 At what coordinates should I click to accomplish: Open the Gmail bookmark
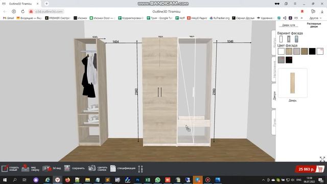coord(8,18)
